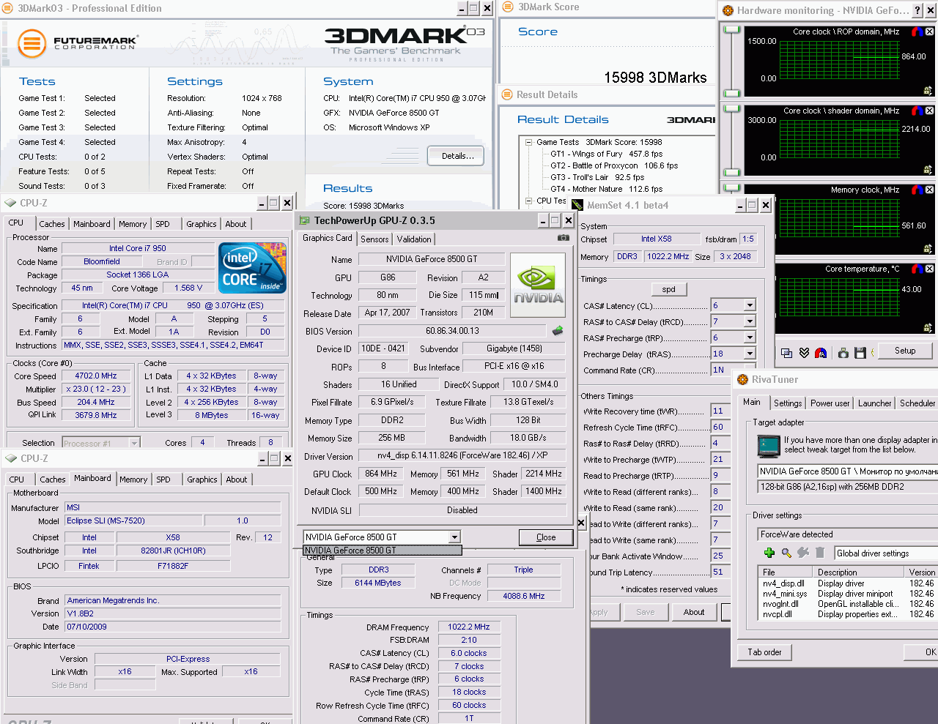Screen dimensions: 938x724
Task: Select highlighted NVIDIA GeForce 8500 GT list item
Action: click(x=383, y=551)
